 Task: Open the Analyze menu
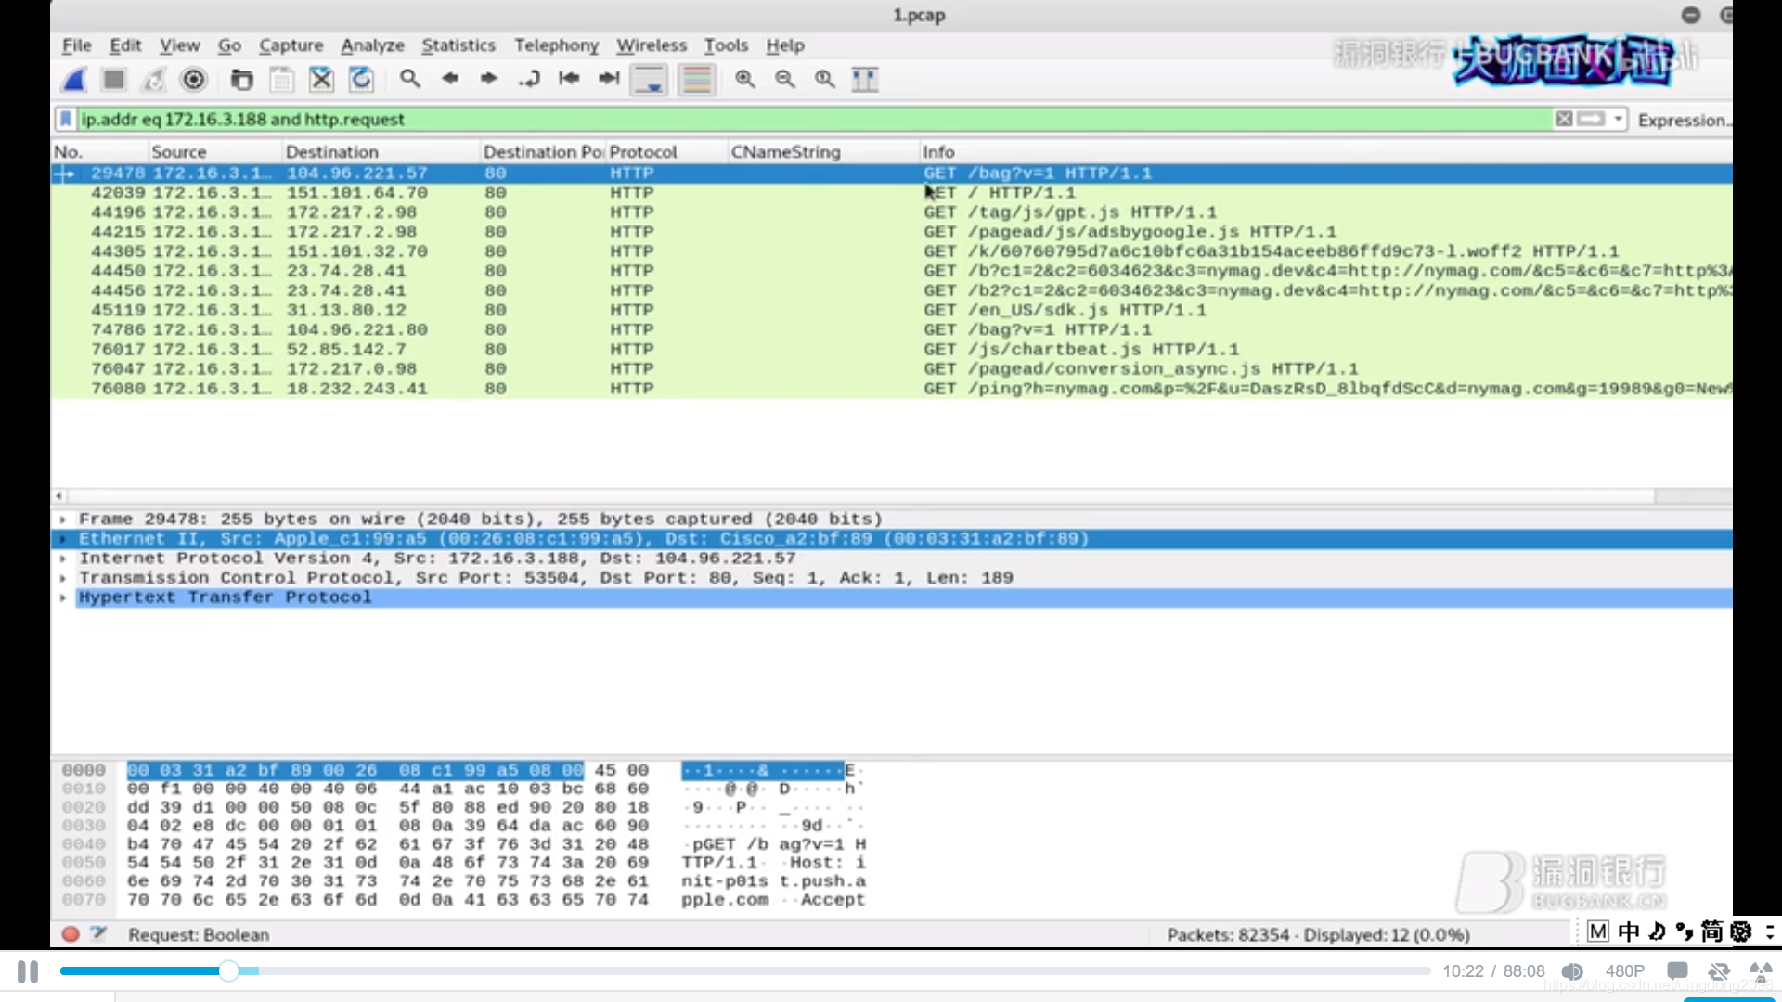[x=372, y=45]
